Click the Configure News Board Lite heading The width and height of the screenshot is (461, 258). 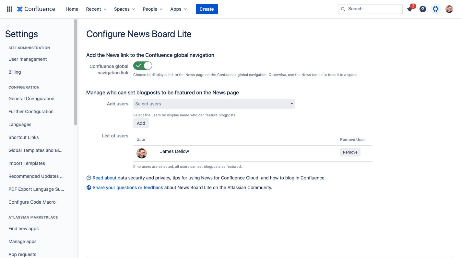click(139, 34)
